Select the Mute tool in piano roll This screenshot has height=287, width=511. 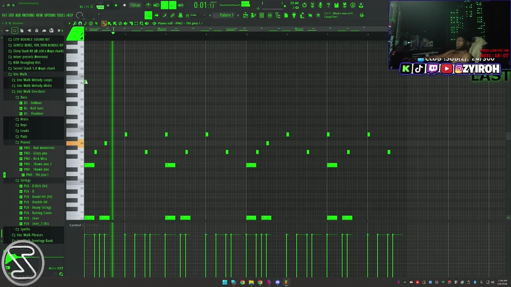click(126, 23)
